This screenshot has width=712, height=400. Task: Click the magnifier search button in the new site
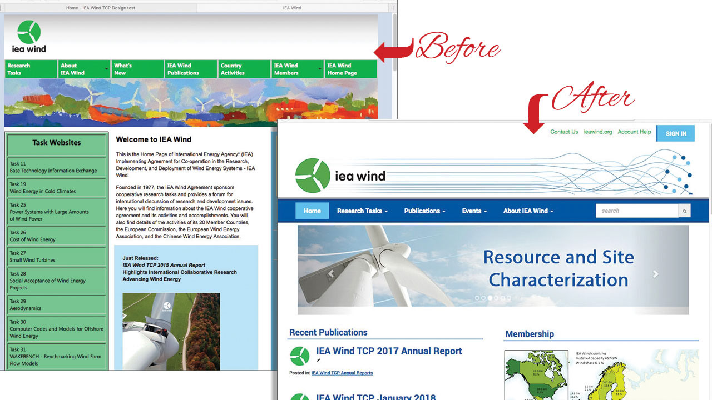(x=685, y=211)
